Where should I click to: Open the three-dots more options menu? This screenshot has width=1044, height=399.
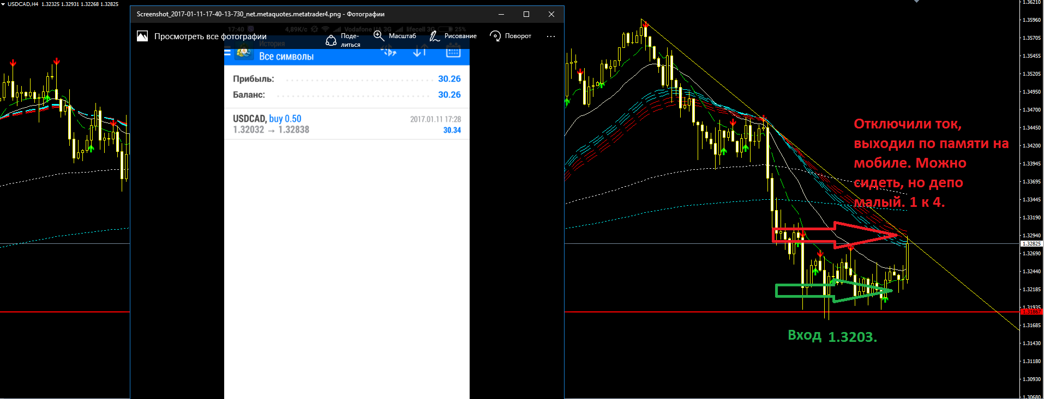click(x=551, y=36)
